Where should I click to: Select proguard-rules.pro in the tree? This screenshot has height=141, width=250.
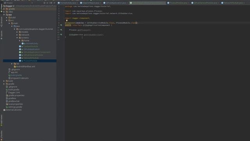[20, 78]
